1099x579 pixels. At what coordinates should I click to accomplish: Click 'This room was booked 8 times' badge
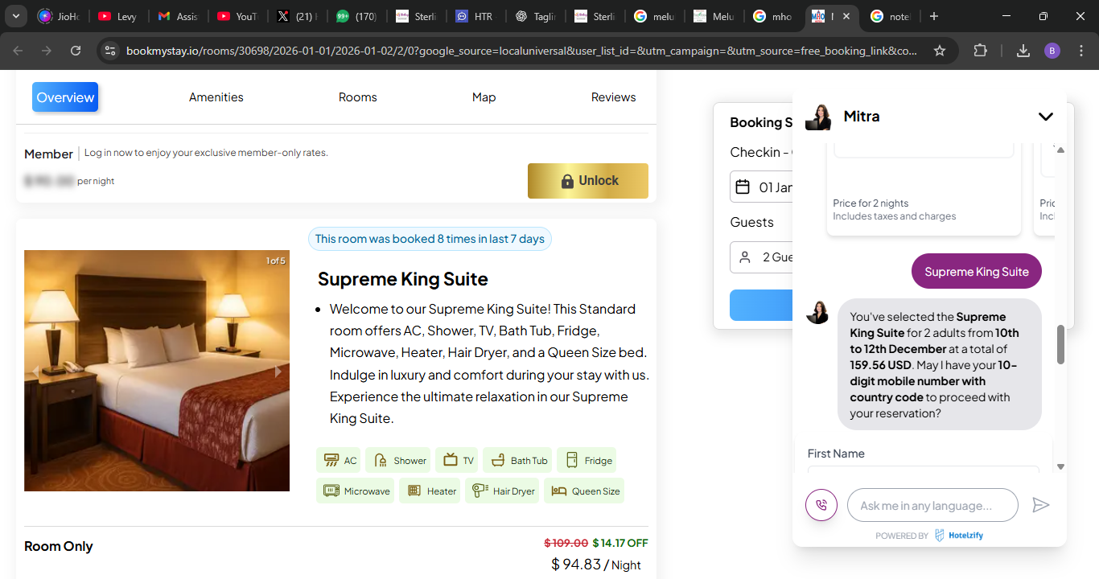pyautogui.click(x=430, y=239)
